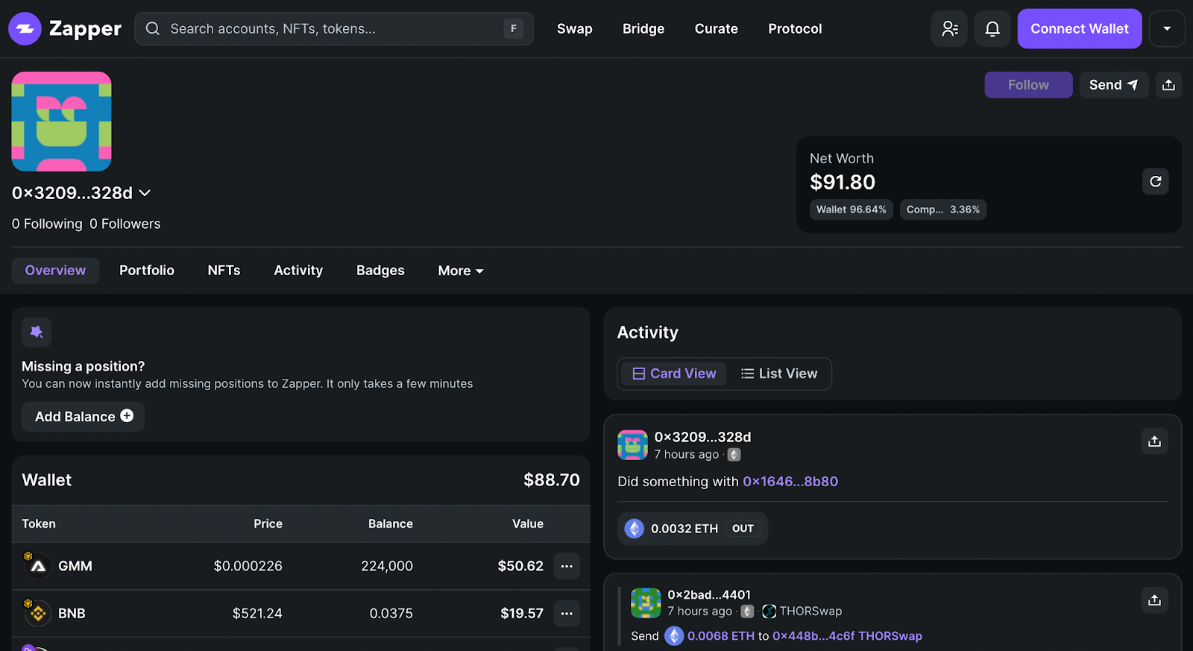Click the 0.0068 ETH link

click(x=721, y=636)
